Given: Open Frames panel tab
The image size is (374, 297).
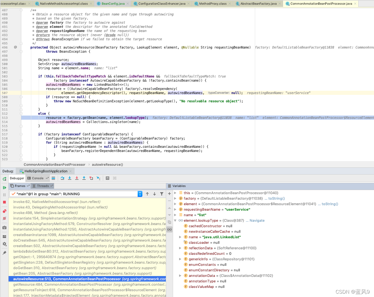Looking at the screenshot, I should [20, 186].
